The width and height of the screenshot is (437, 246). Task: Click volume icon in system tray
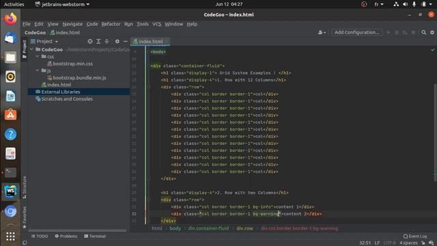tap(405, 4)
